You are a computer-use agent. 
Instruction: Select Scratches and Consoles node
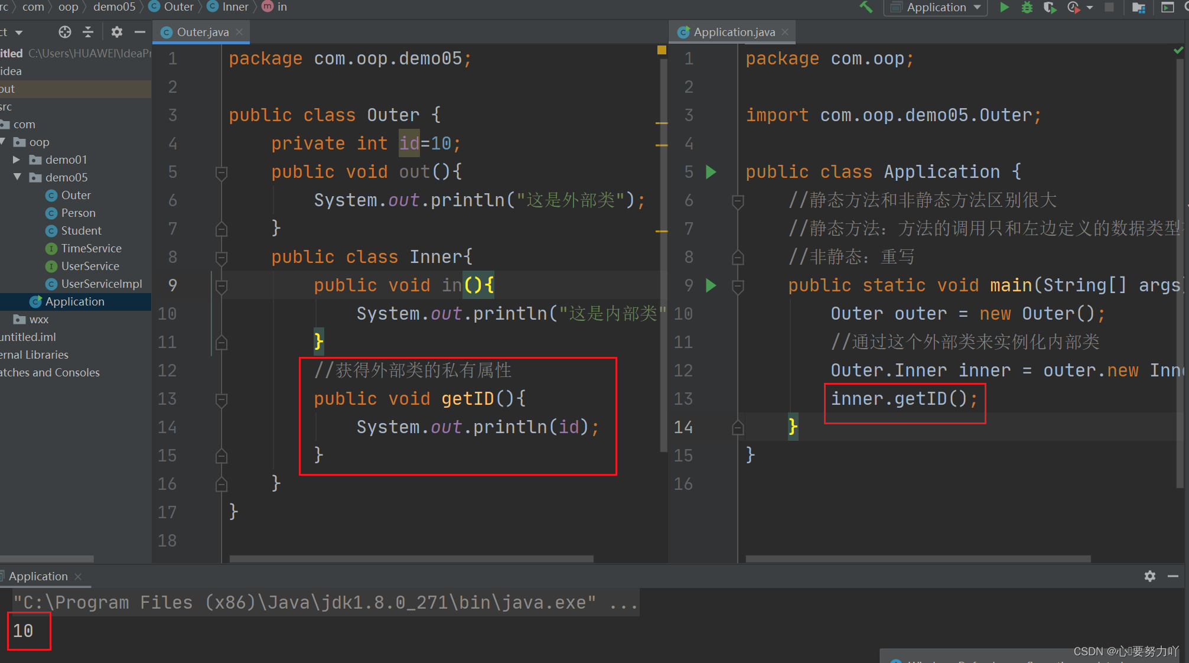[50, 372]
